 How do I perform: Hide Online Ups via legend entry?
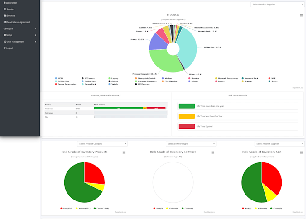tap(89, 81)
